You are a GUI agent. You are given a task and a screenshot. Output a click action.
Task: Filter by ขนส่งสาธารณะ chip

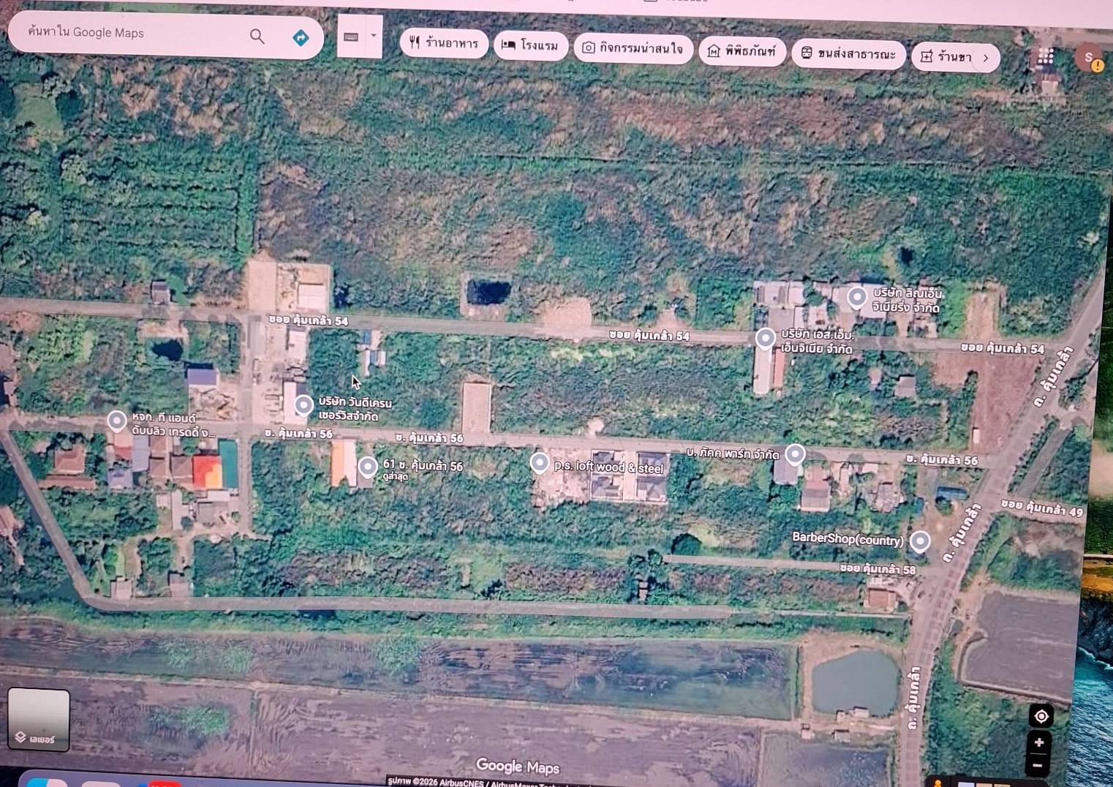pyautogui.click(x=848, y=54)
